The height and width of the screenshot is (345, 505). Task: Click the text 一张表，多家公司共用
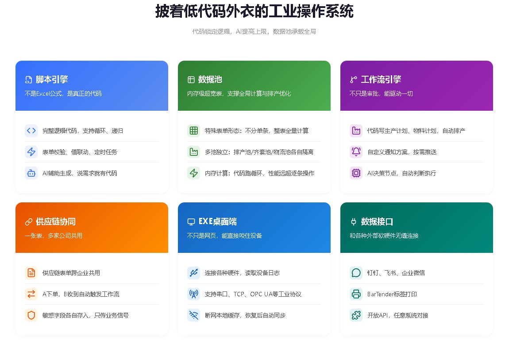tap(54, 236)
